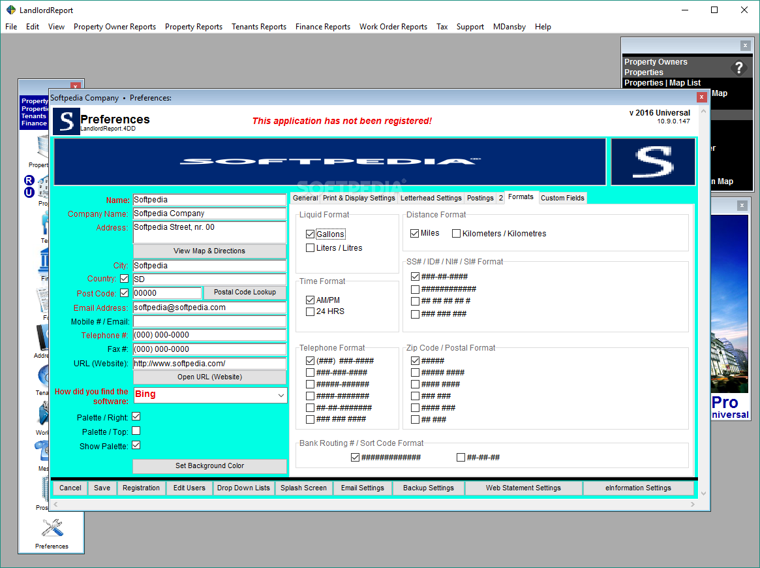Click the Cancel button
760x568 pixels.
70,488
